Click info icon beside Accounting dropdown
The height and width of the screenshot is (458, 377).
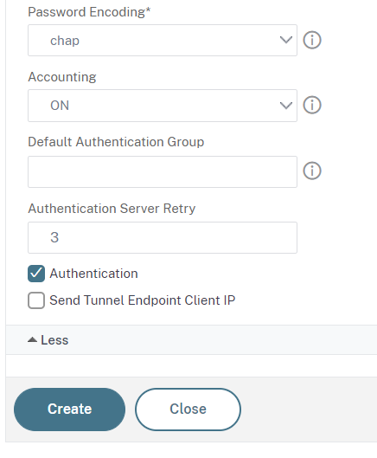(312, 105)
